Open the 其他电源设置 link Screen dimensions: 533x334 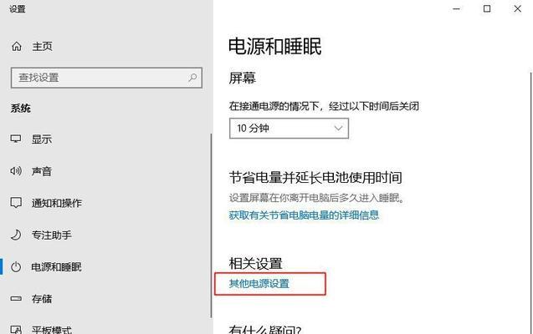tap(259, 283)
